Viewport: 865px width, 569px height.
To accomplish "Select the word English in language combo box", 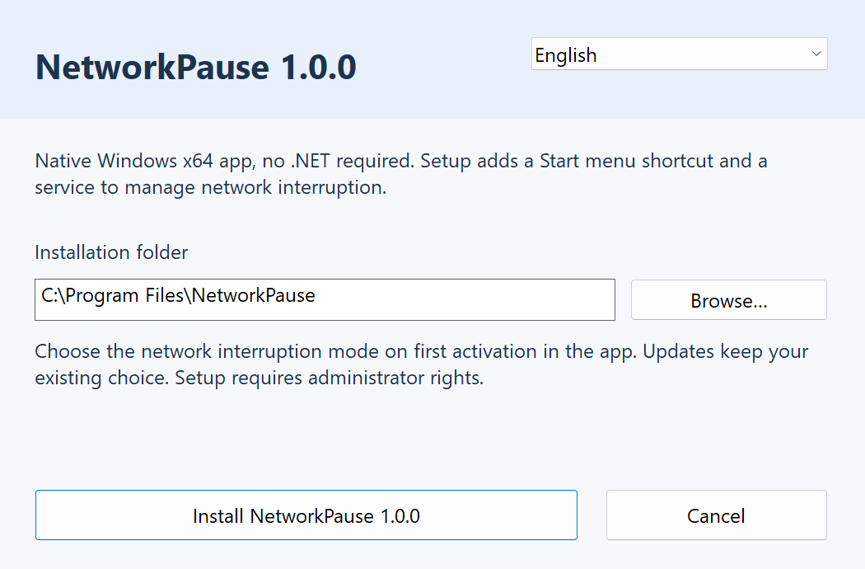I will pos(566,55).
